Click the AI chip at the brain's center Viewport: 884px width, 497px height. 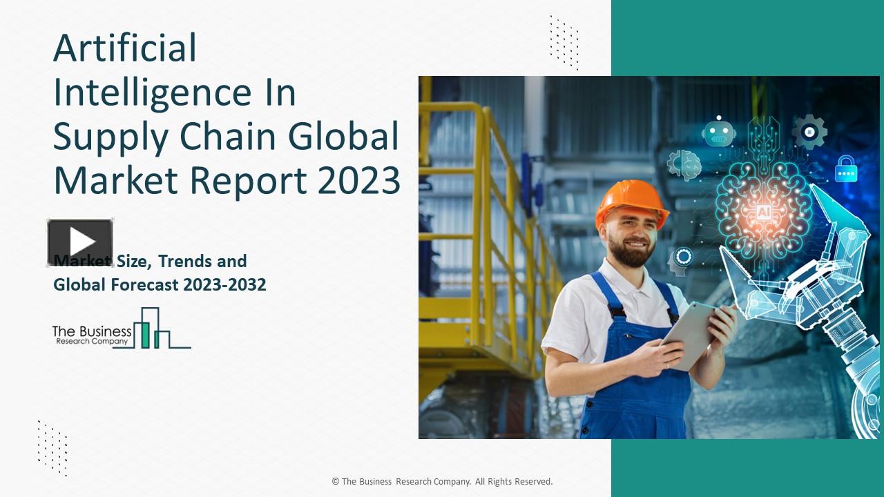tap(762, 212)
